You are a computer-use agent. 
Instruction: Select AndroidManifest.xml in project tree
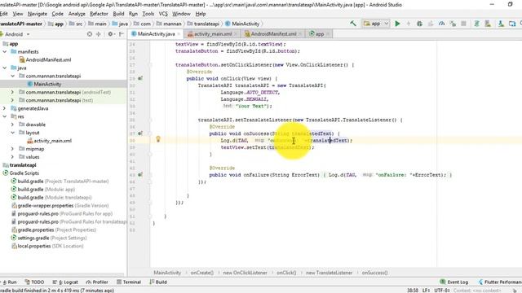click(x=48, y=59)
